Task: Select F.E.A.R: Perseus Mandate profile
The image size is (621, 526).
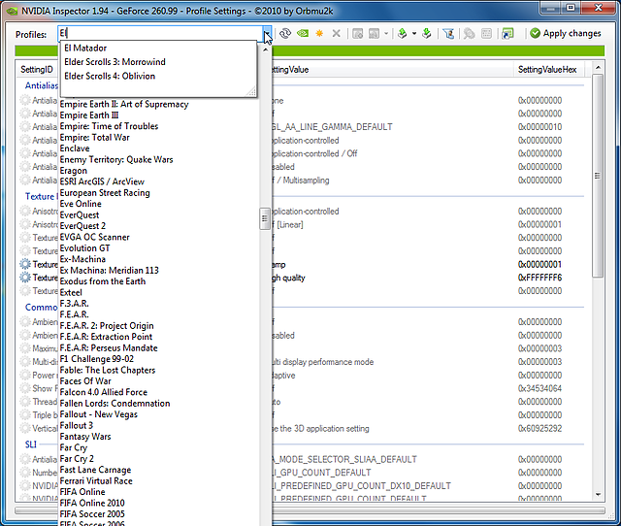Action: coord(109,348)
